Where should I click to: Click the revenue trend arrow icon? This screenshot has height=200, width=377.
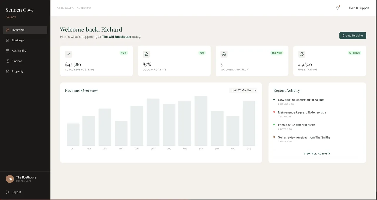coord(69,54)
